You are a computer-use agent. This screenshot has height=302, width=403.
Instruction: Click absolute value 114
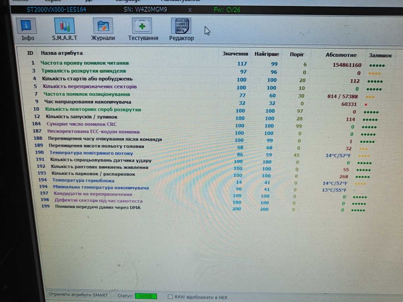click(x=350, y=119)
